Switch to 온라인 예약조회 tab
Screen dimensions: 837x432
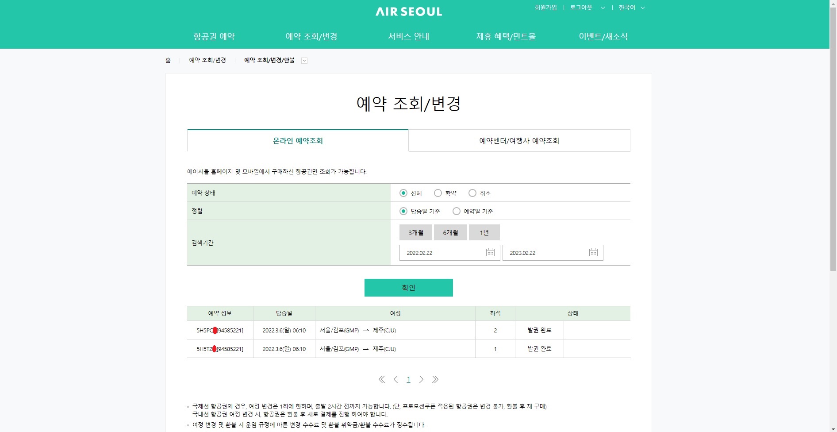298,140
